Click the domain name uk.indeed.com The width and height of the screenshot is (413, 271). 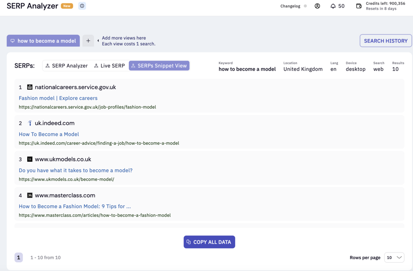[x=55, y=123]
